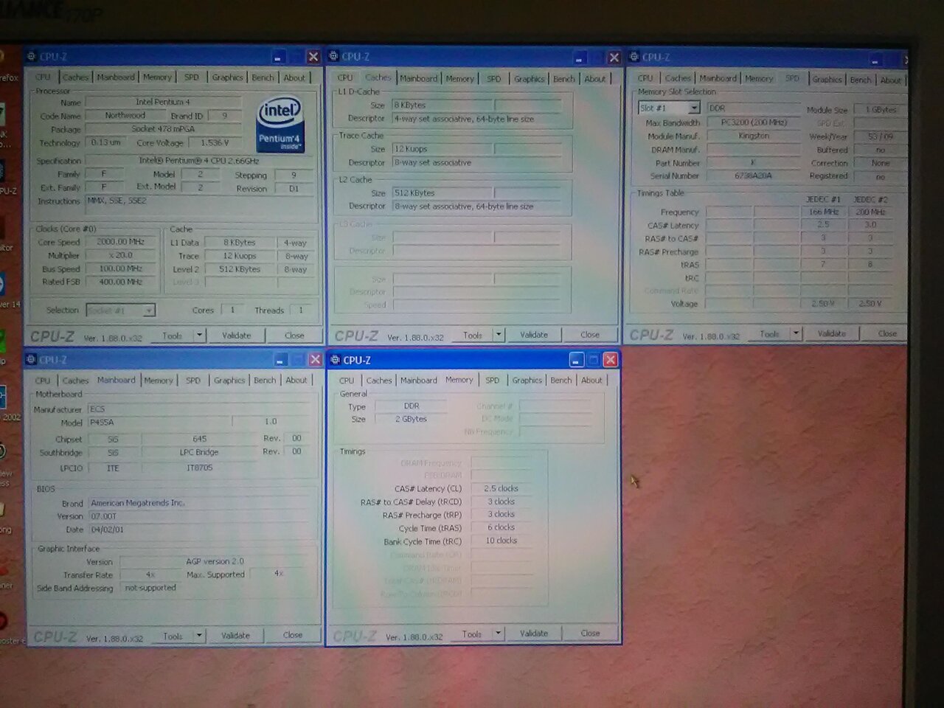Click the LPCIO value 'IT8705'
This screenshot has height=708, width=944.
tap(199, 468)
